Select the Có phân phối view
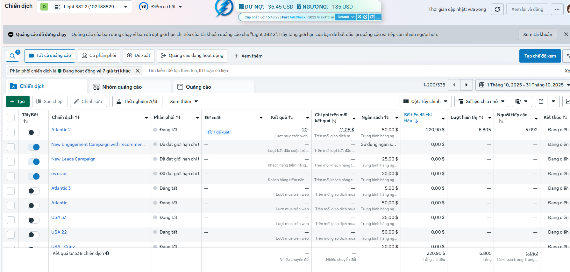The width and height of the screenshot is (570, 272). 99,56
